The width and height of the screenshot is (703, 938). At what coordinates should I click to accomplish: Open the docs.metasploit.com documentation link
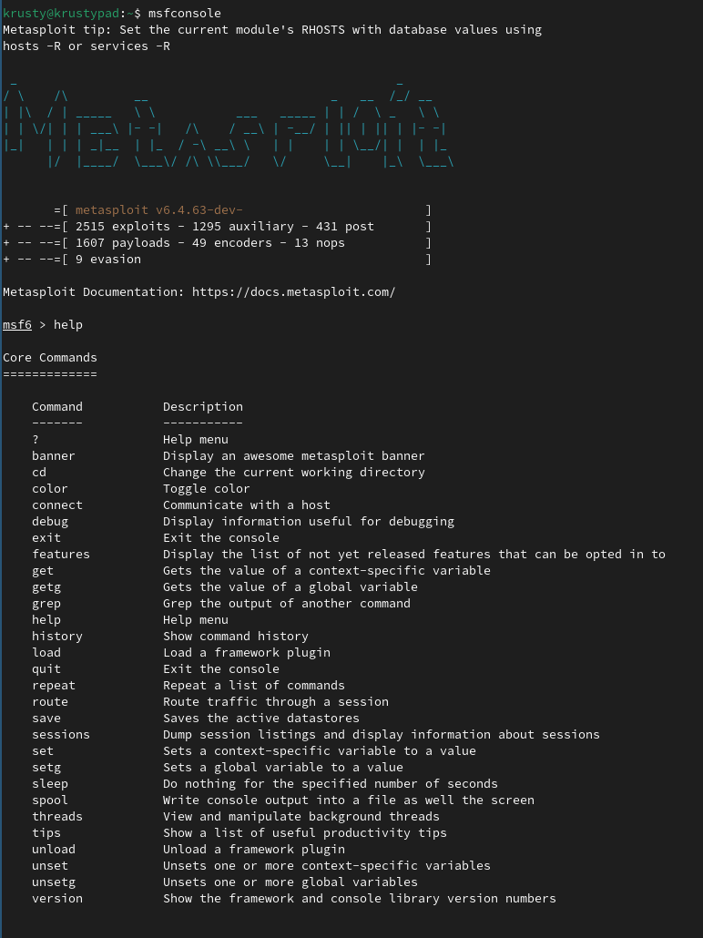[294, 292]
